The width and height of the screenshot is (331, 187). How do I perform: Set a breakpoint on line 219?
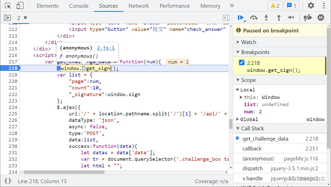click(13, 75)
